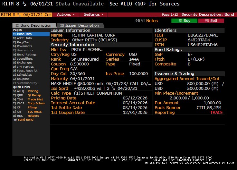The image size is (237, 170).
Task: Click the Book Runner value CITI,GS,JPM
Action: pyautogui.click(x=209, y=108)
